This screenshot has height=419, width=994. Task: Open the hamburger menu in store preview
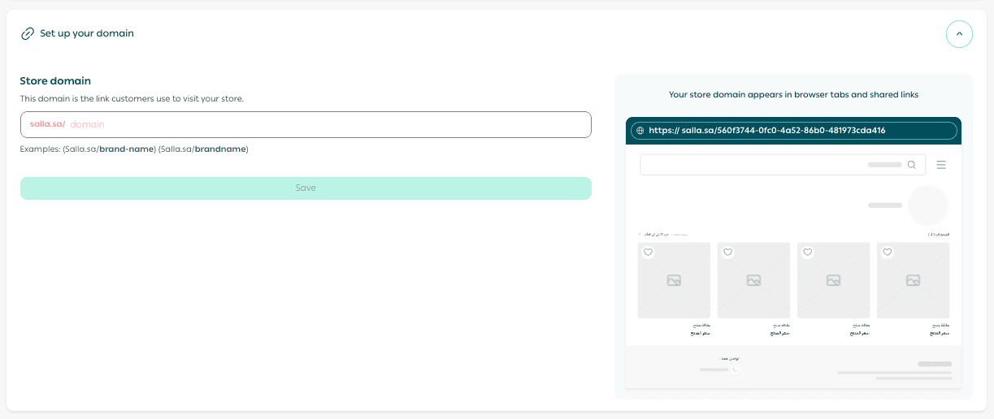941,165
